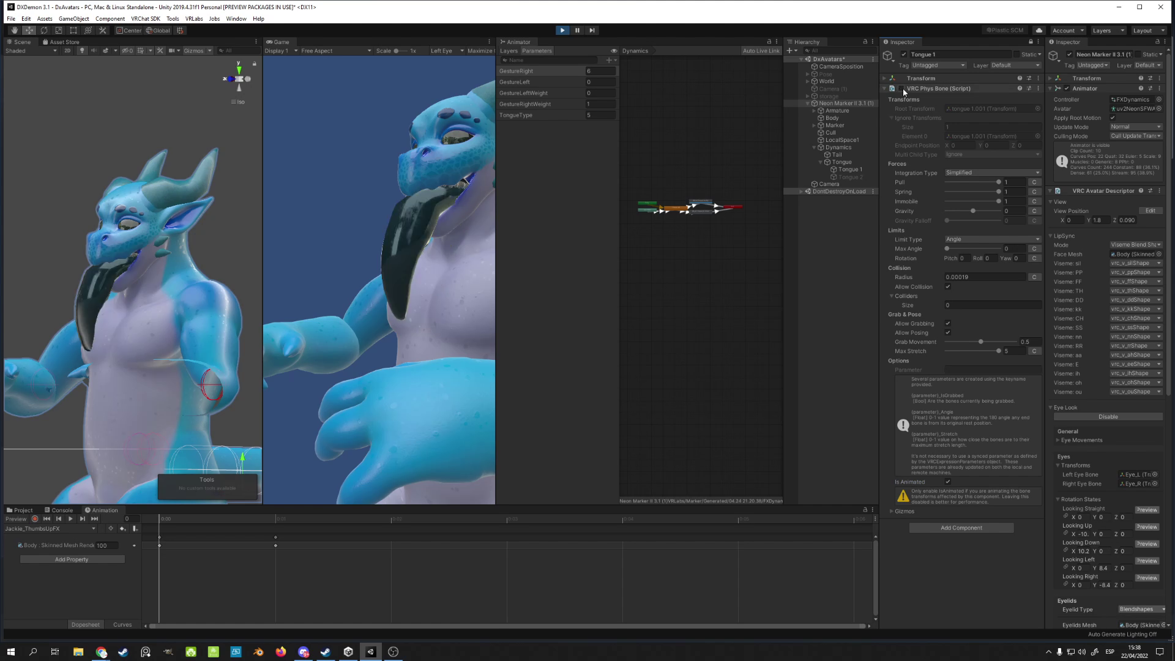This screenshot has height=661, width=1175.
Task: Toggle Animator parameters eye visibility icon
Action: (x=614, y=51)
